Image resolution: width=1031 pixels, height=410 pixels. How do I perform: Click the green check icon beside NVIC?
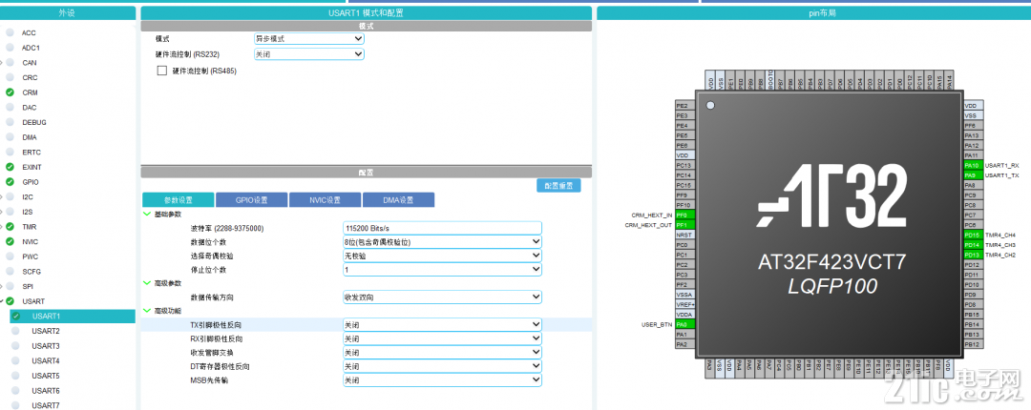click(x=10, y=242)
